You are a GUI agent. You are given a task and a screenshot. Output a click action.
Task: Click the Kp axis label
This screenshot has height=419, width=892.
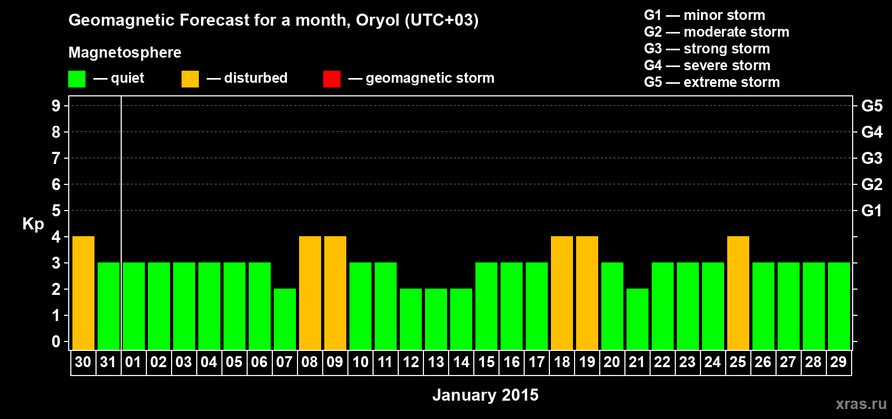pos(33,224)
